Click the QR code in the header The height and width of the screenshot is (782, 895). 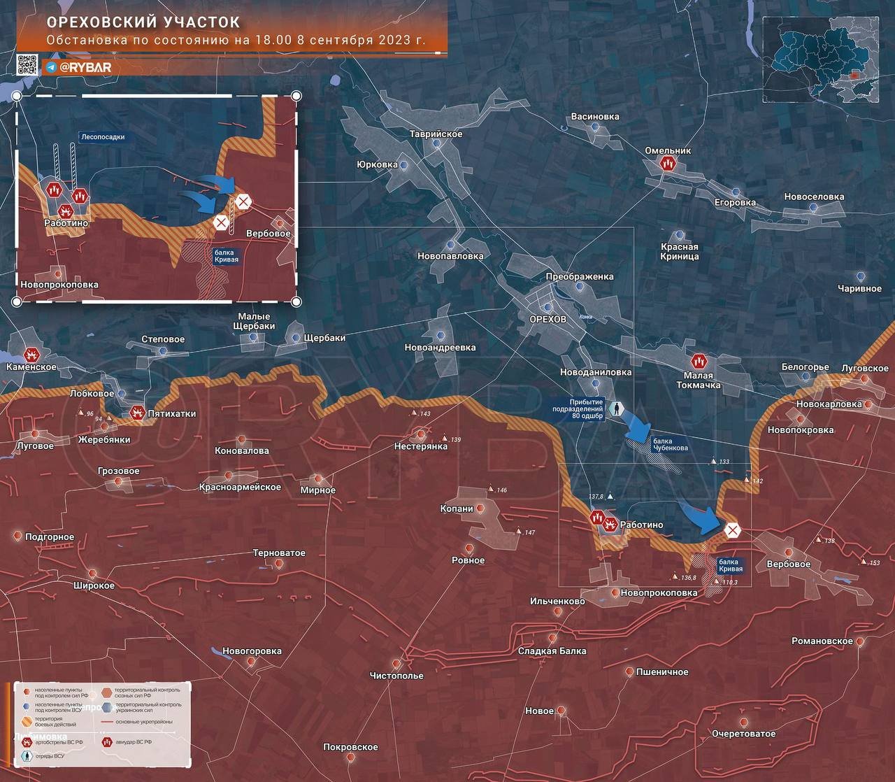click(27, 64)
